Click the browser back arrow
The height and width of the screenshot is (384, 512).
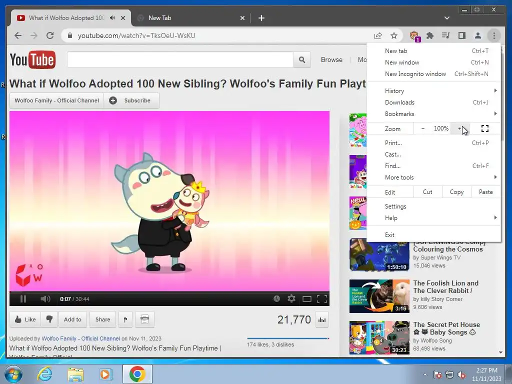[18, 35]
